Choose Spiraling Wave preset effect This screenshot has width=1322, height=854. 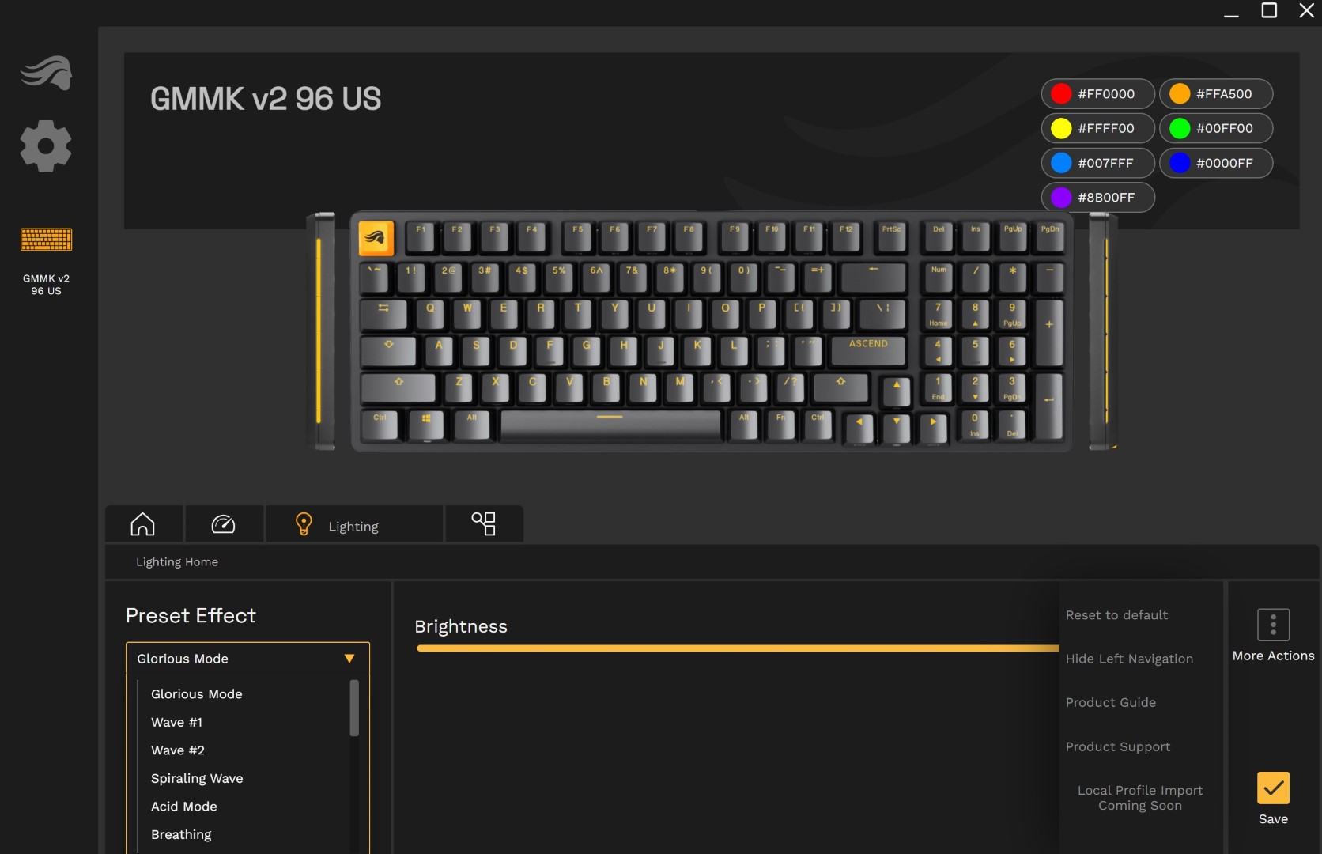pyautogui.click(x=197, y=778)
